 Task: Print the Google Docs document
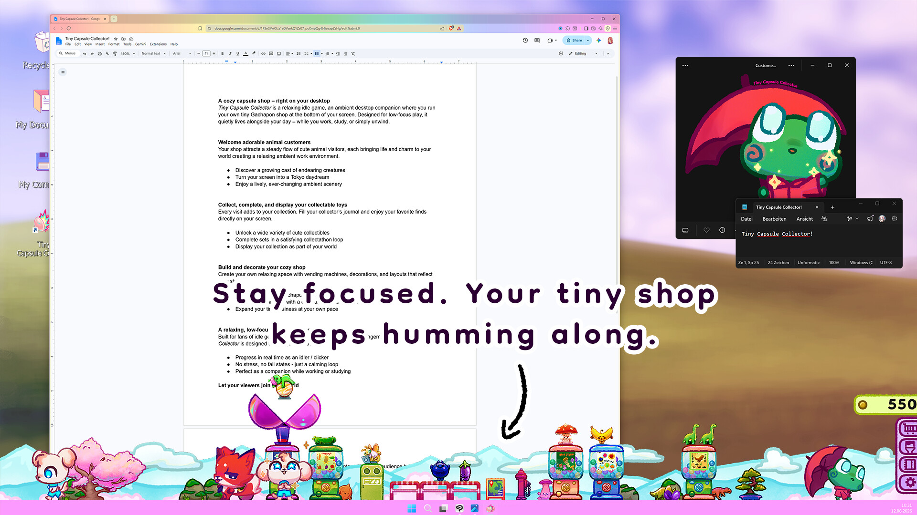coord(100,54)
